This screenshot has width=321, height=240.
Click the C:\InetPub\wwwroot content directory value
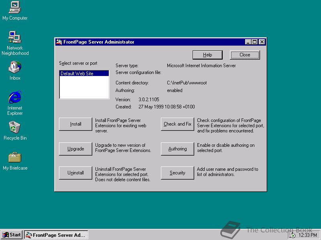tap(187, 83)
